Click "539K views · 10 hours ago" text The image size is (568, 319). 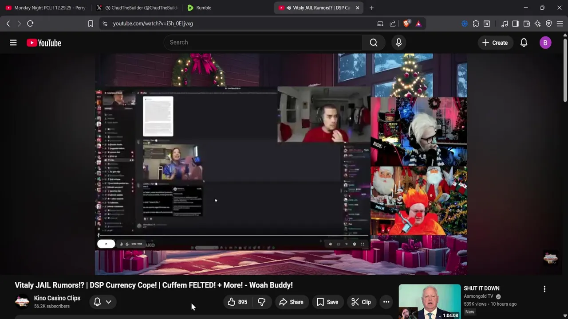click(490, 304)
